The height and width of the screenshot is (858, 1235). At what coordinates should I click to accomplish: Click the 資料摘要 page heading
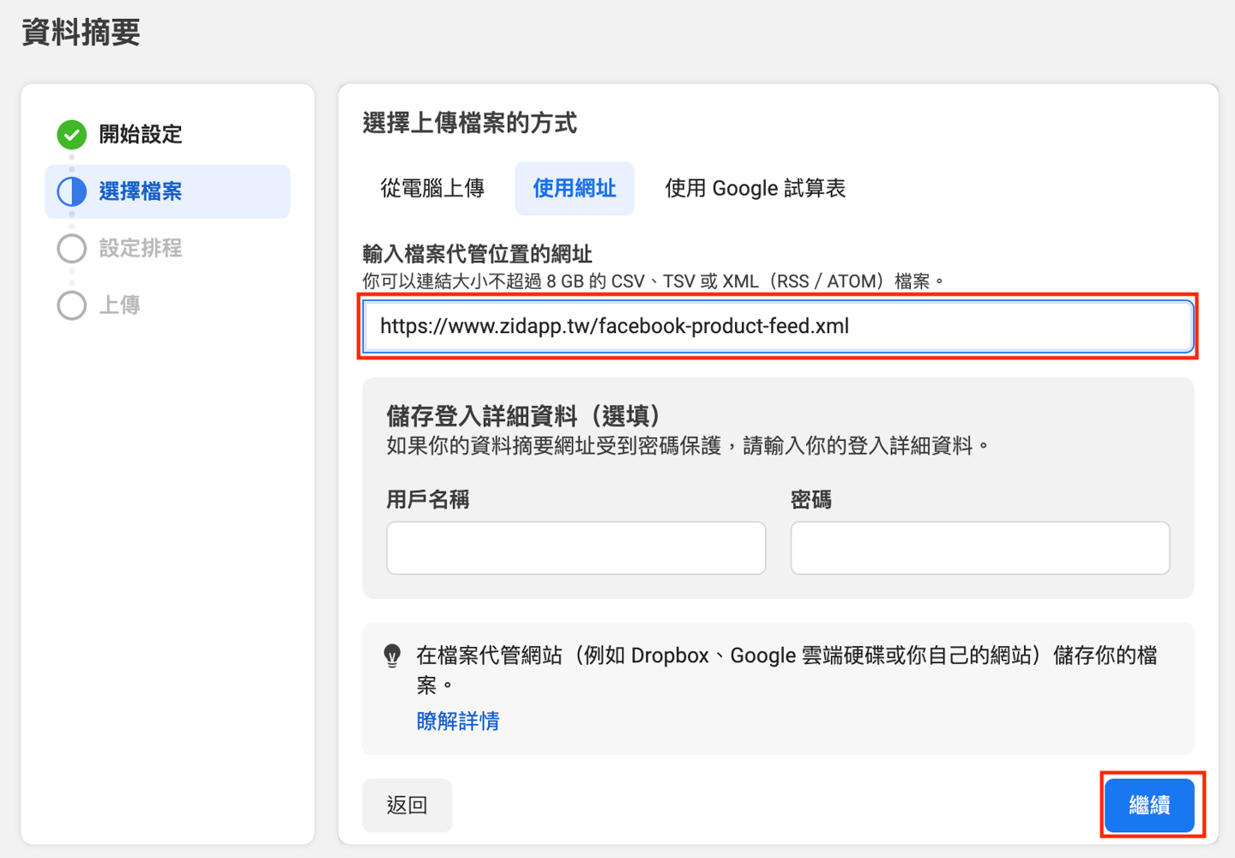pyautogui.click(x=81, y=33)
